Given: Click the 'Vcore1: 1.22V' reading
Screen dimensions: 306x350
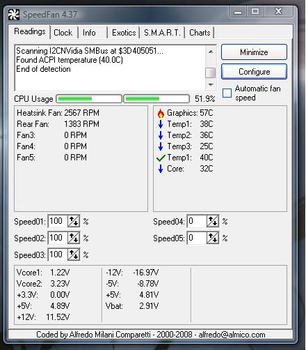Looking at the screenshot, I should pos(43,273).
